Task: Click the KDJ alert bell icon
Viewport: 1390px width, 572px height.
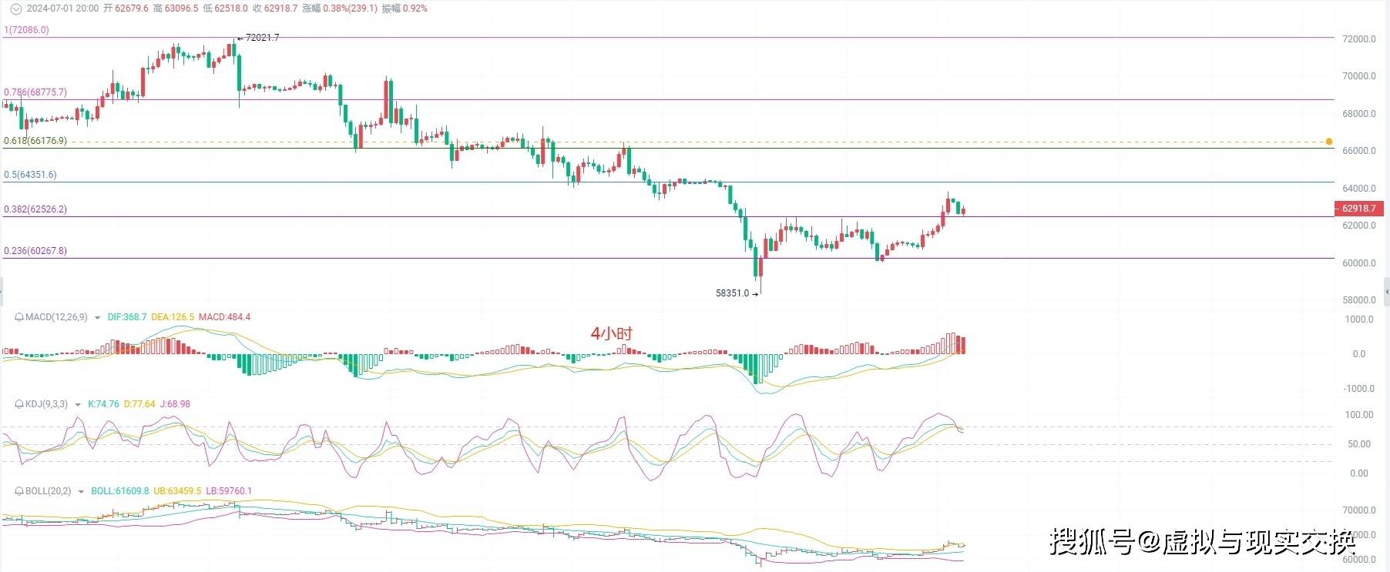Action: coord(19,404)
